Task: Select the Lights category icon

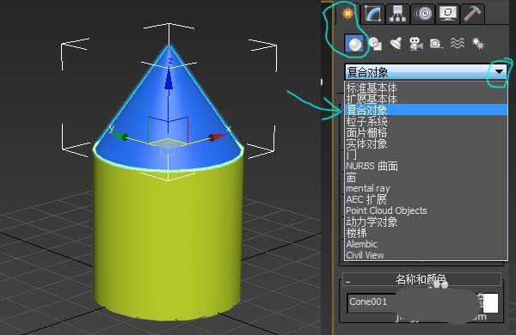Action: (396, 44)
